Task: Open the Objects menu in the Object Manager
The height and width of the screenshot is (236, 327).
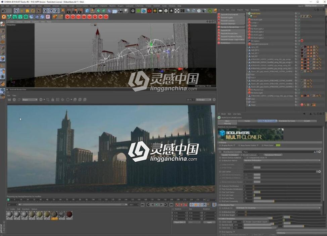Action: (x=240, y=10)
